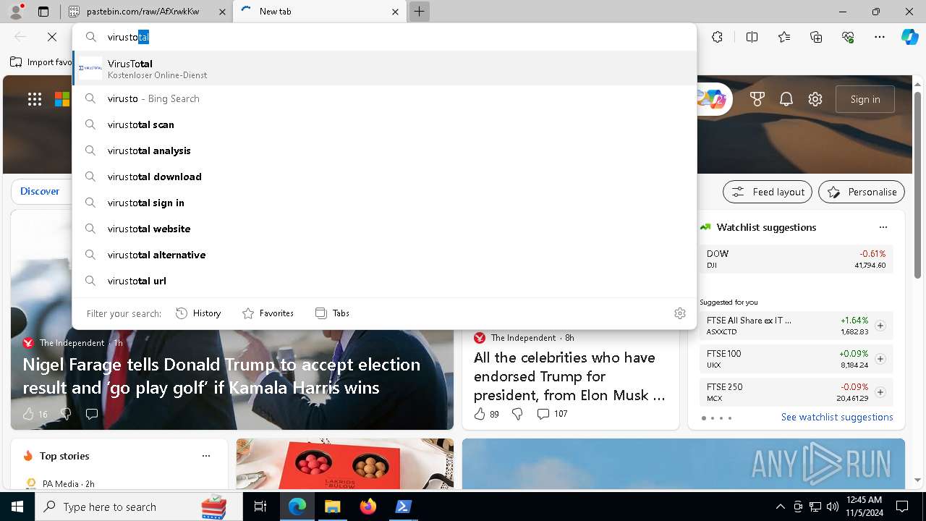Viewport: 926px width, 521px height.
Task: Open the notifications bell icon
Action: click(x=786, y=99)
